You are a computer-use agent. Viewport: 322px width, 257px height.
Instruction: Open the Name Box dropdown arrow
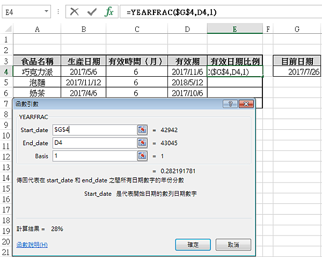coord(46,11)
